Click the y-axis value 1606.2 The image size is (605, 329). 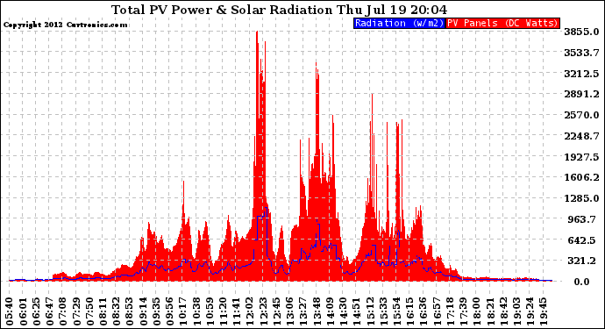pyautogui.click(x=581, y=177)
